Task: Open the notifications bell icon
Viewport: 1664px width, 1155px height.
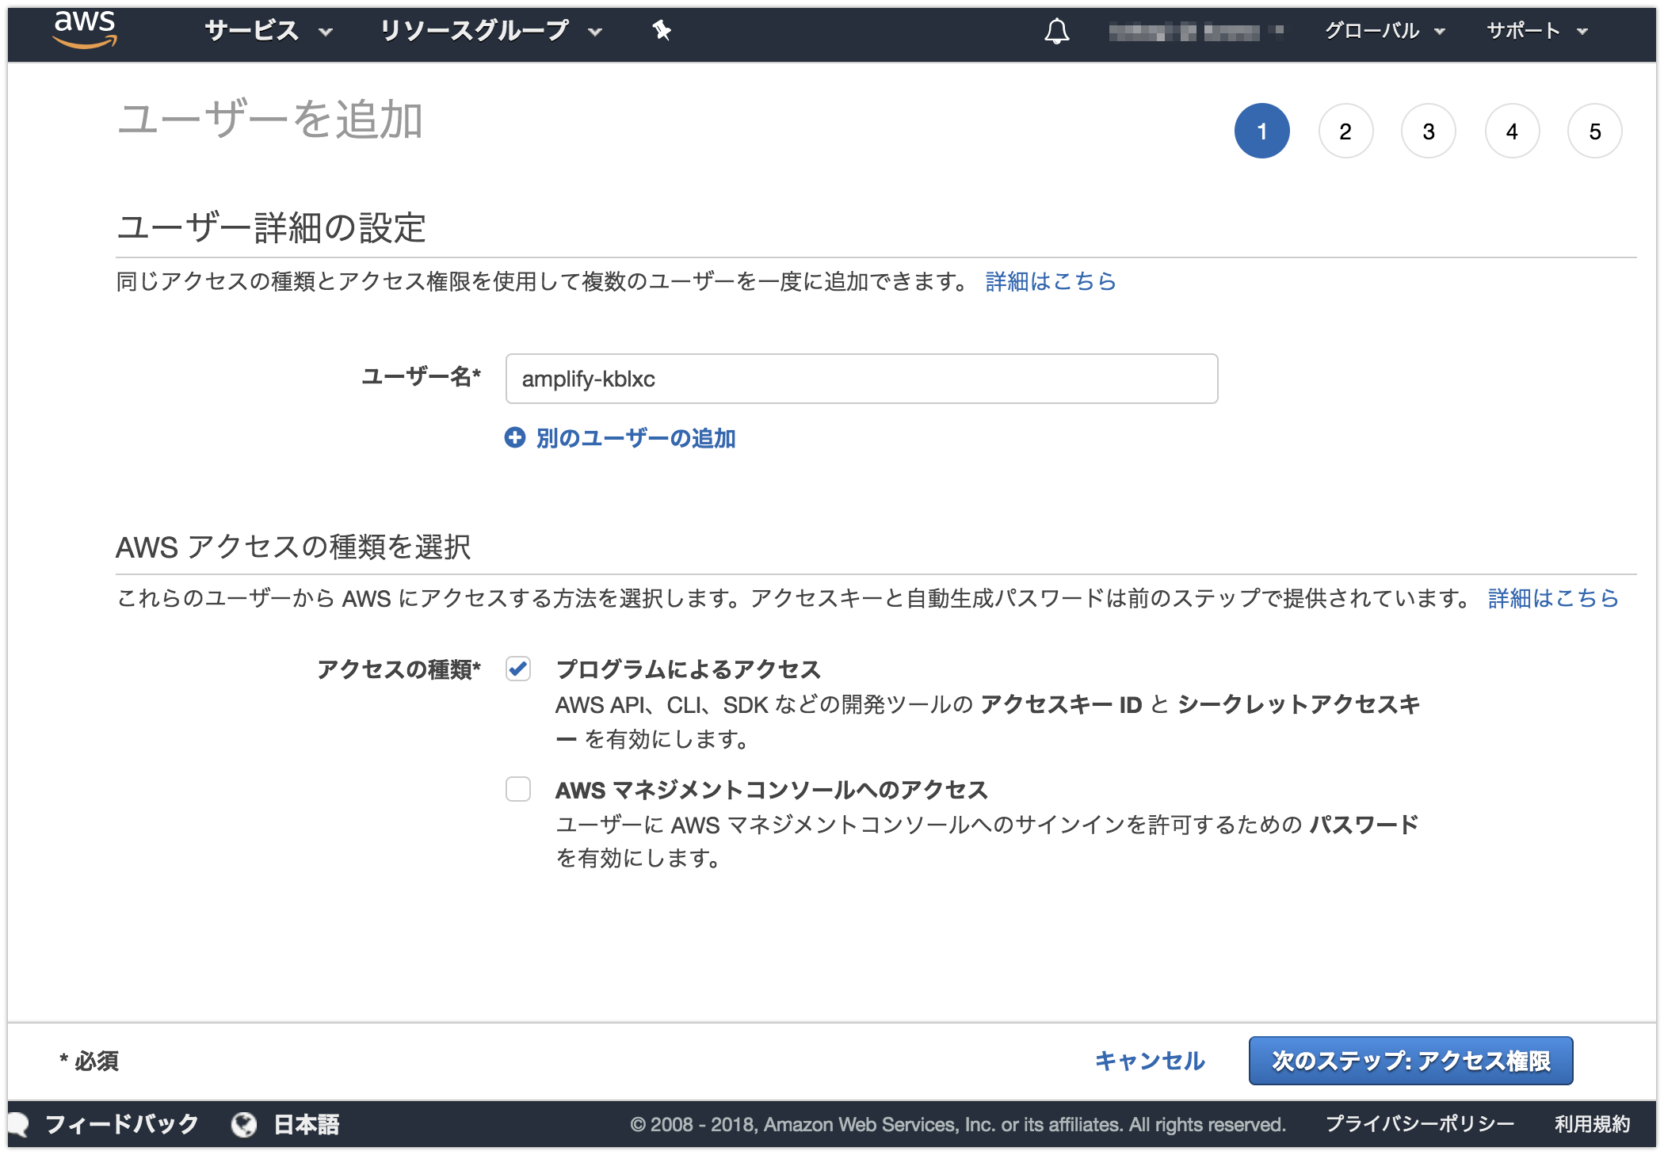Action: 1056,30
